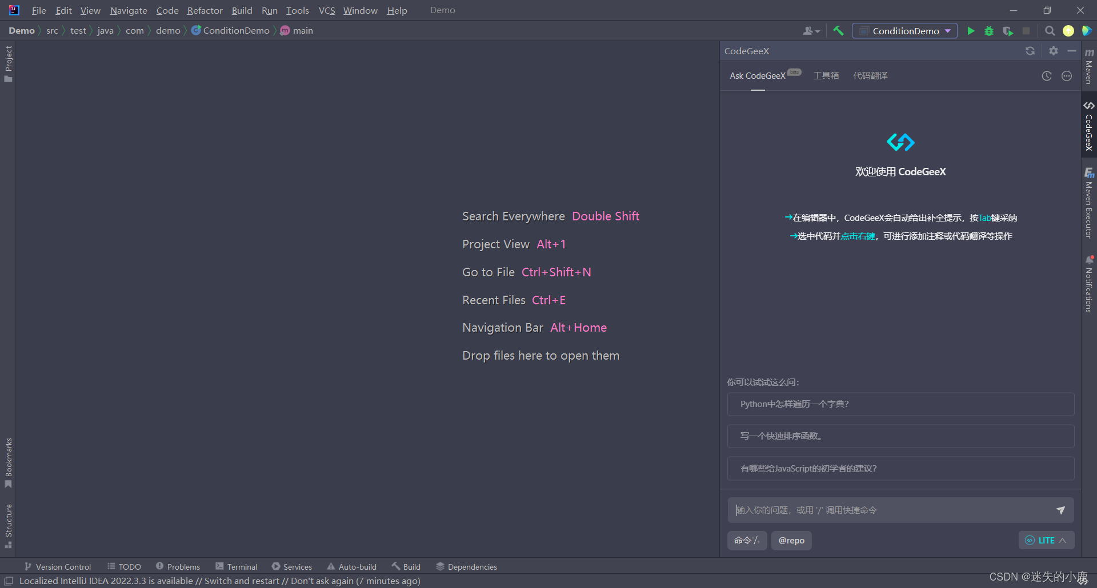The image size is (1097, 588).
Task: Open the ConditionDemo run configuration dropdown
Action: coord(905,31)
